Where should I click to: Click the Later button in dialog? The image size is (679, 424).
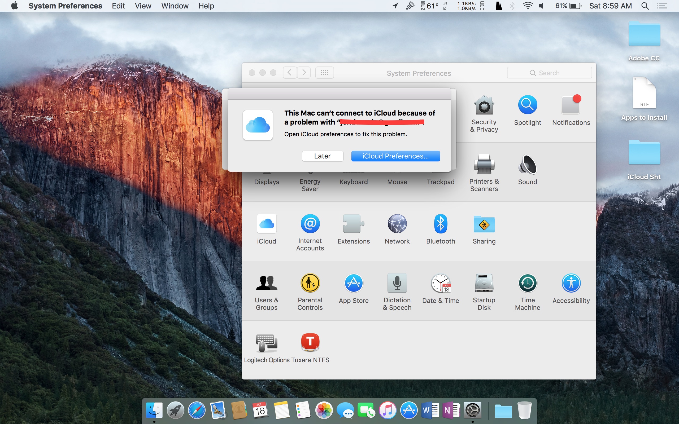tap(322, 156)
